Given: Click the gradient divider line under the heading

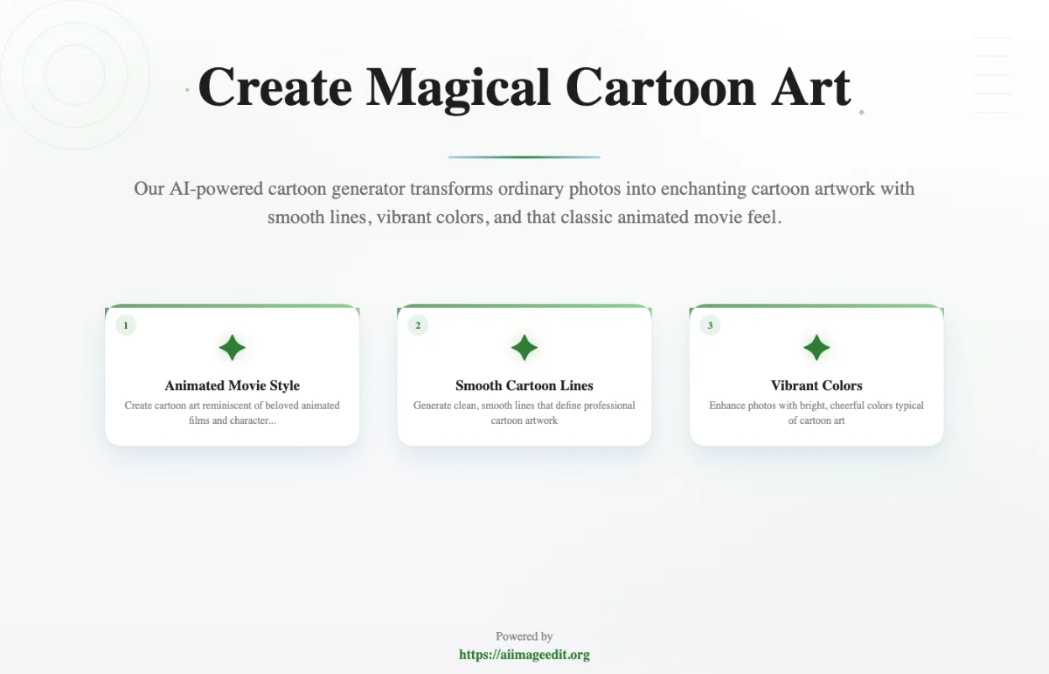Looking at the screenshot, I should pos(524,157).
